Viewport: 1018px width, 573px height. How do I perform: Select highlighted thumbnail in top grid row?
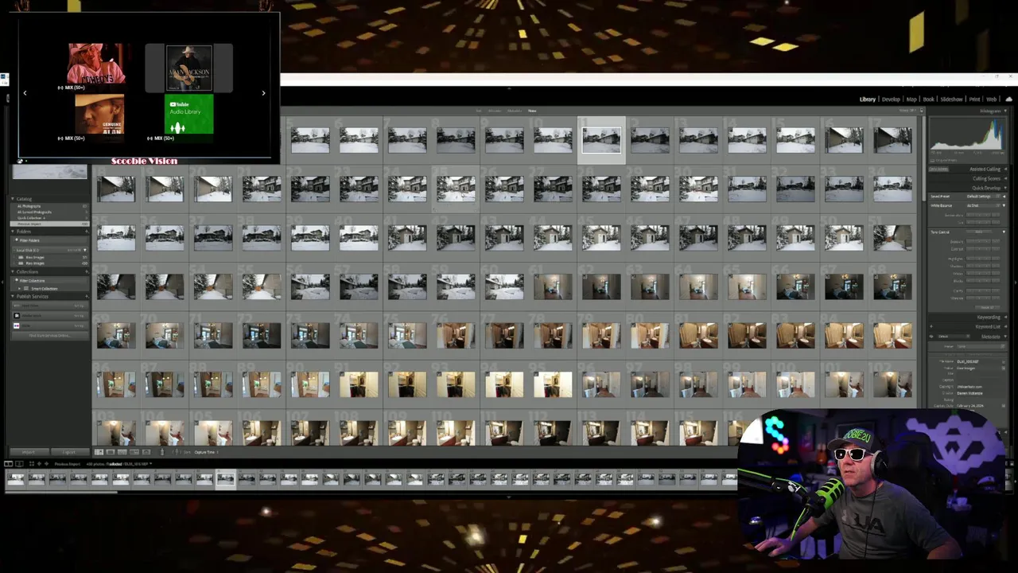pos(601,140)
